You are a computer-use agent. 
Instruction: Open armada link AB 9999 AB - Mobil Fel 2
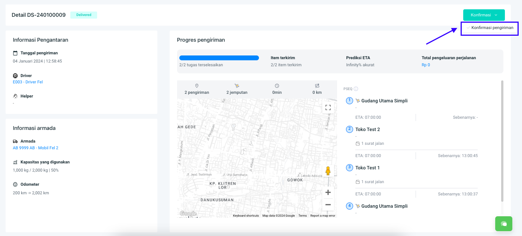click(x=36, y=148)
